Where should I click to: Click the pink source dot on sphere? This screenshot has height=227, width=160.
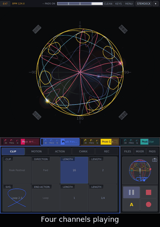pos(120,63)
